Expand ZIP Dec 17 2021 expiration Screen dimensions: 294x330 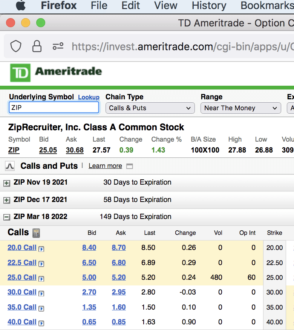click(6, 200)
